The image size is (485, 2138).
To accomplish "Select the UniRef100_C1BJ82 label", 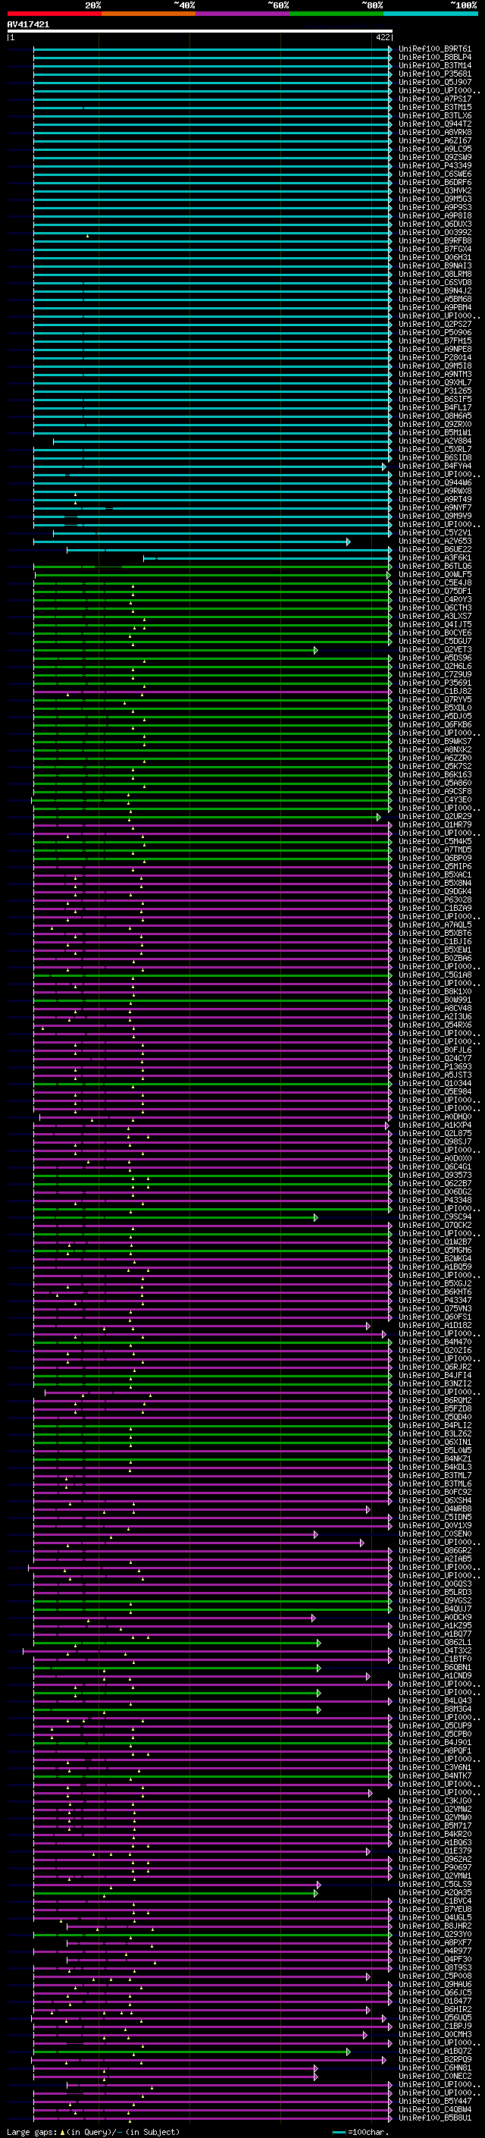I will pyautogui.click(x=435, y=692).
